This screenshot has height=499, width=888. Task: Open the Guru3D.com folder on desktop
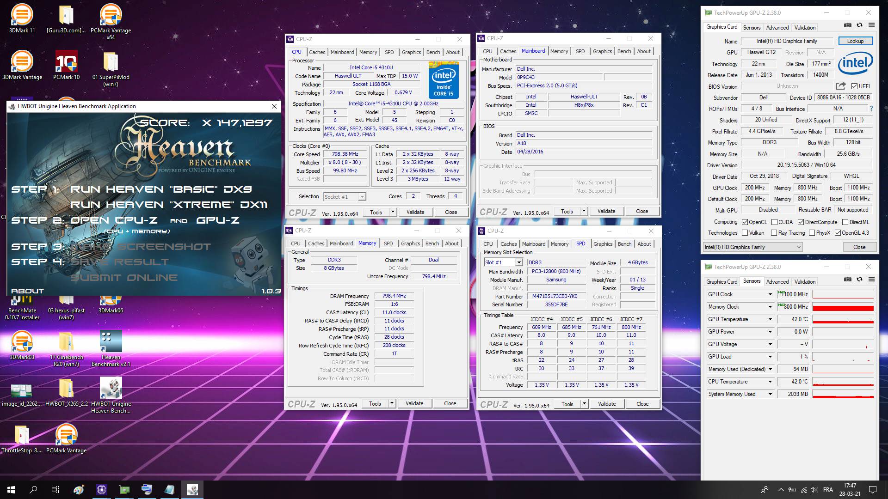coord(66,19)
